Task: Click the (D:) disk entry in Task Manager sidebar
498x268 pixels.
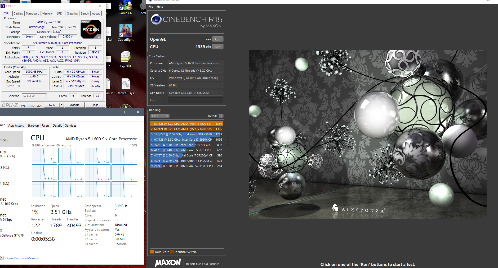Action: 12,183
